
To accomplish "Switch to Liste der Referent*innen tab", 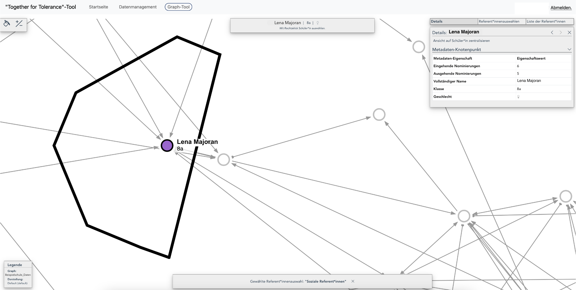I will tap(546, 21).
